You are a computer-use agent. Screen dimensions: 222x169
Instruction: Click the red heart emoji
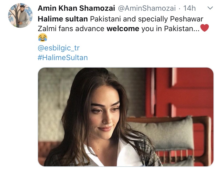(205, 28)
